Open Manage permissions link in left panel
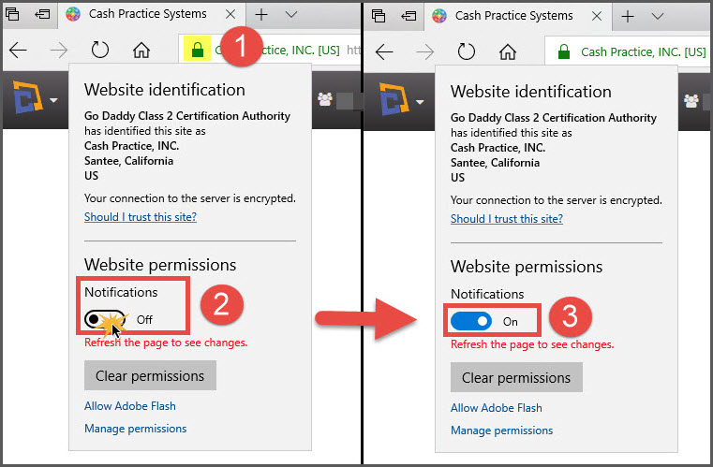The width and height of the screenshot is (713, 467). coord(136,429)
